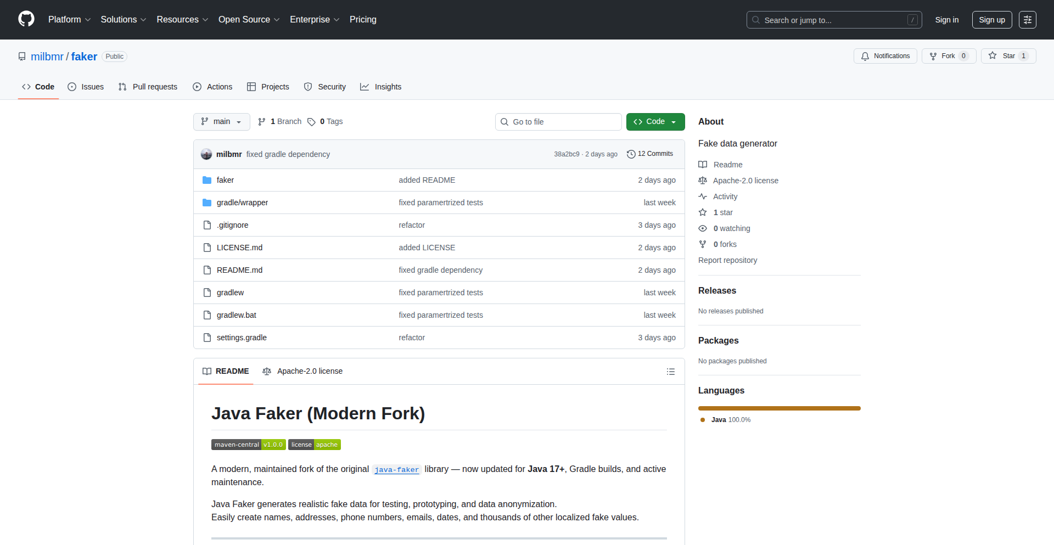Click the star icon beside 1 star
Screen dimensions: 1054x545
tap(703, 212)
